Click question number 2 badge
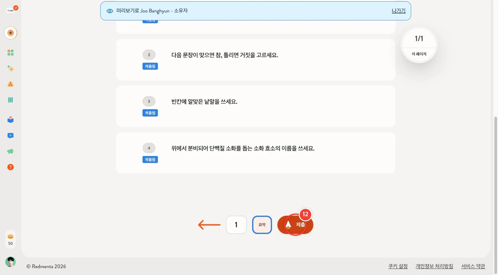Viewport: 498px width, 275px height. [x=149, y=55]
